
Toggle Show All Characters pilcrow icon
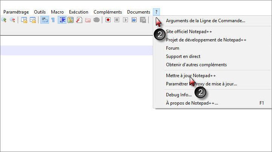coord(53,20)
